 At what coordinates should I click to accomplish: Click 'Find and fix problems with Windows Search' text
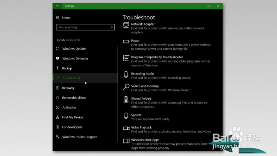(x=161, y=90)
